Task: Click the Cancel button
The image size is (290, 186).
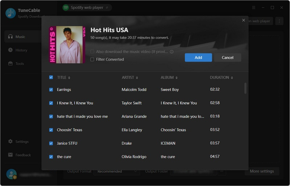Action: click(228, 58)
